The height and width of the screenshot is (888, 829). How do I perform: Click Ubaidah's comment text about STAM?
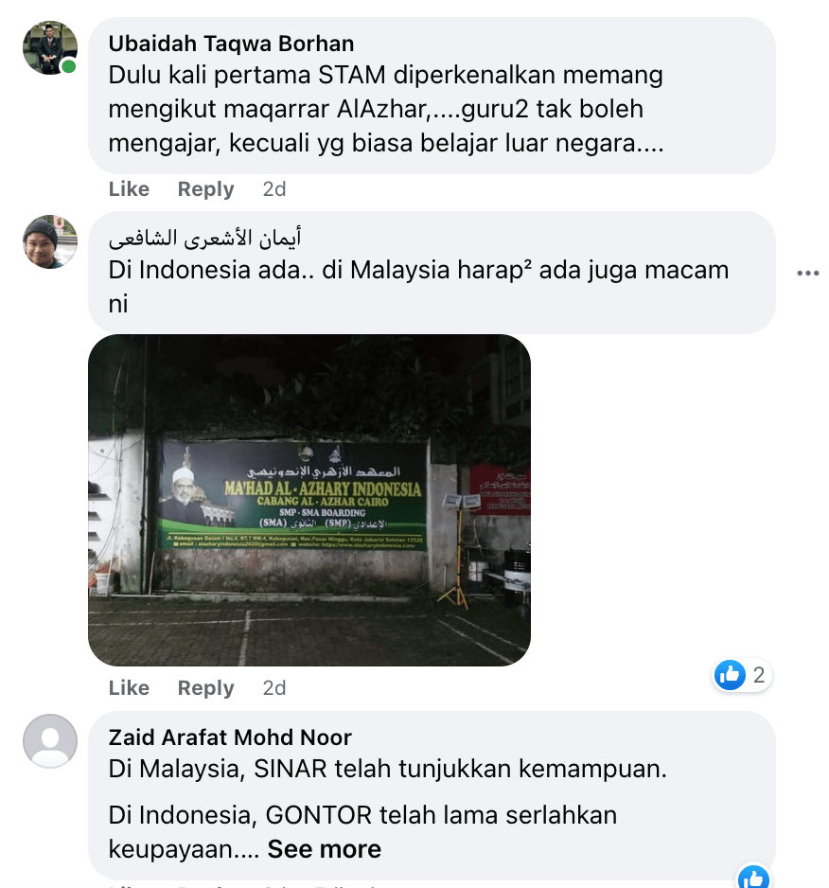click(385, 109)
